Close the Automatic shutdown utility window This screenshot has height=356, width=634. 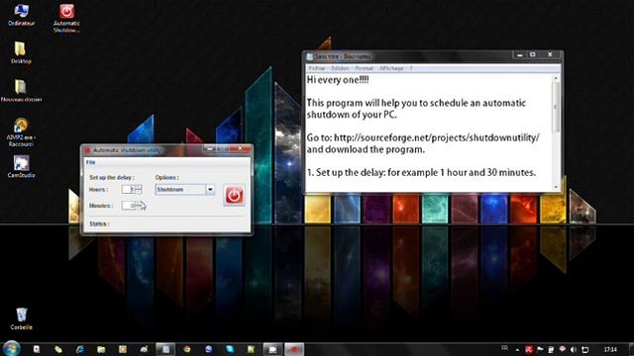[240, 149]
